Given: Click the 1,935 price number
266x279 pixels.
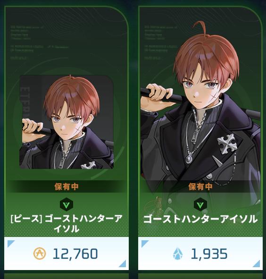Looking at the screenshot, I should [209, 254].
